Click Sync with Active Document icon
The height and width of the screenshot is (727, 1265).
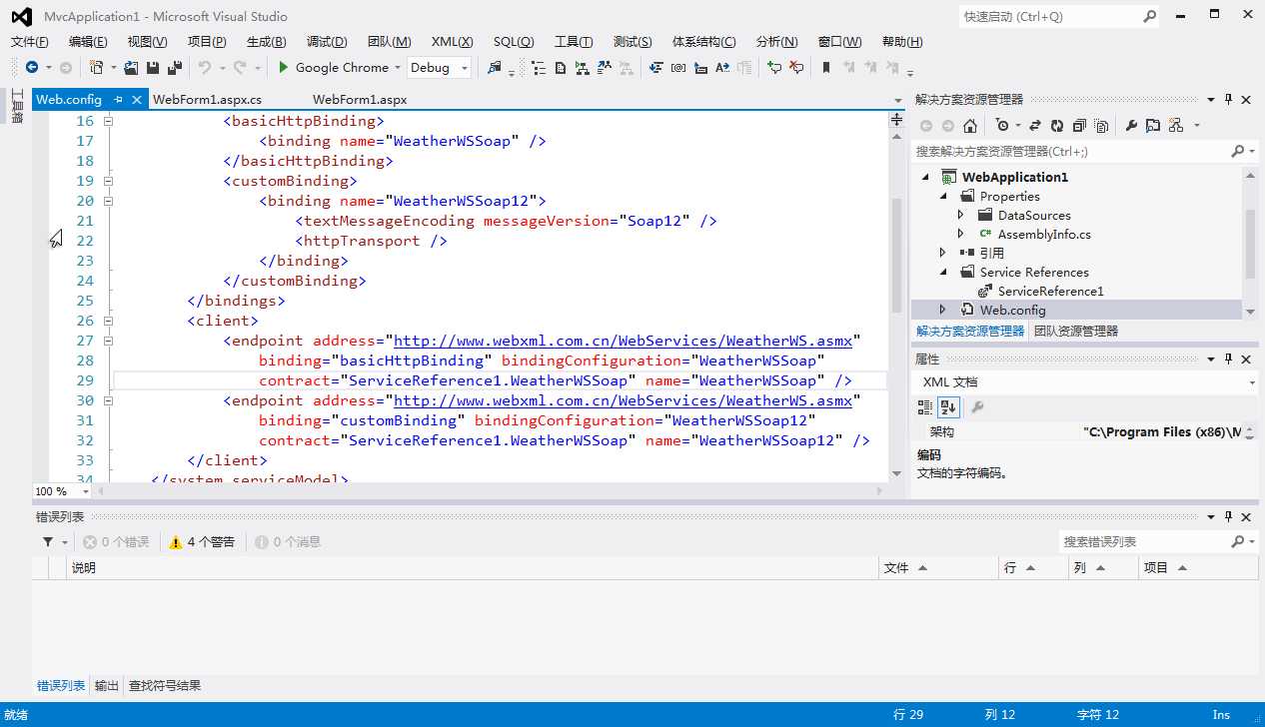tap(1035, 126)
